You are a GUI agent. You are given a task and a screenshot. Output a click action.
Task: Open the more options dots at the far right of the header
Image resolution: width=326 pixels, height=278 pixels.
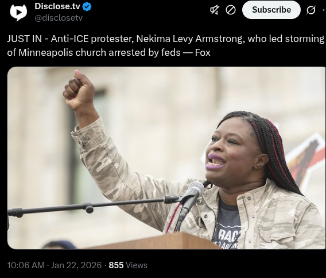tap(324, 10)
